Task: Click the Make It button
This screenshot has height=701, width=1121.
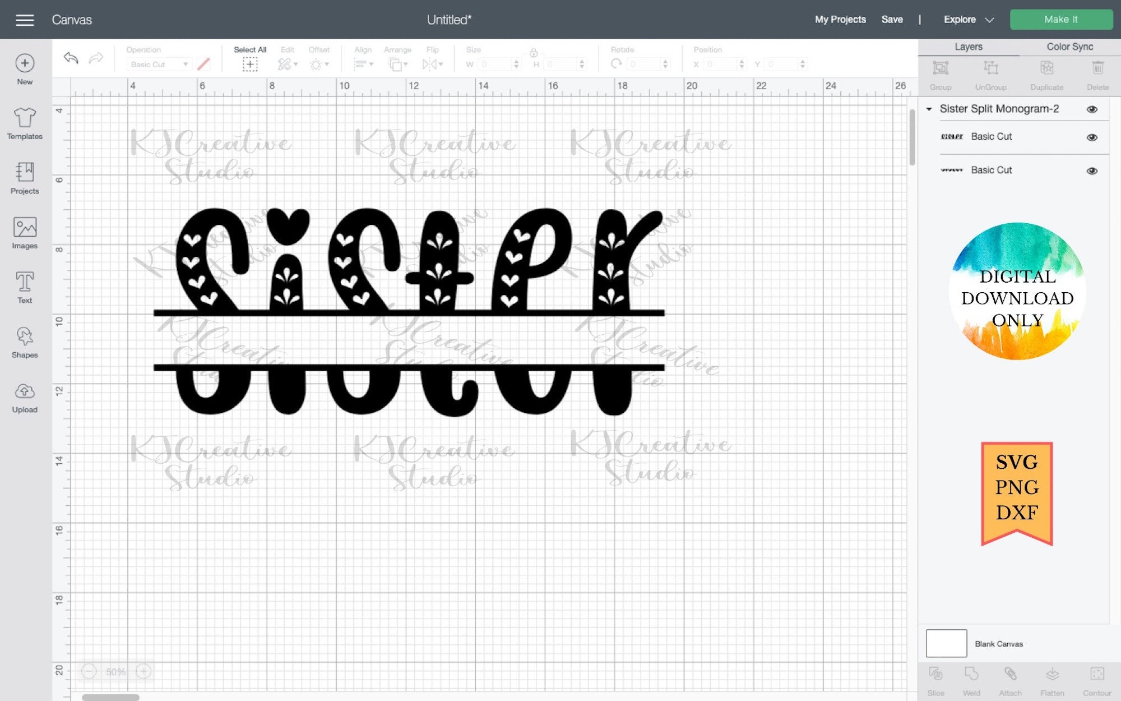Action: (x=1060, y=19)
